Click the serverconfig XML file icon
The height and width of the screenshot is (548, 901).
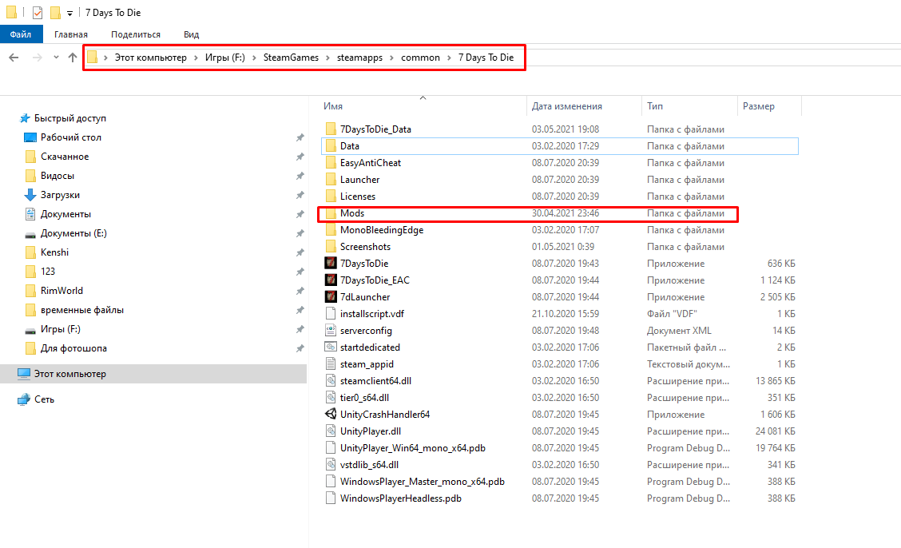point(331,331)
